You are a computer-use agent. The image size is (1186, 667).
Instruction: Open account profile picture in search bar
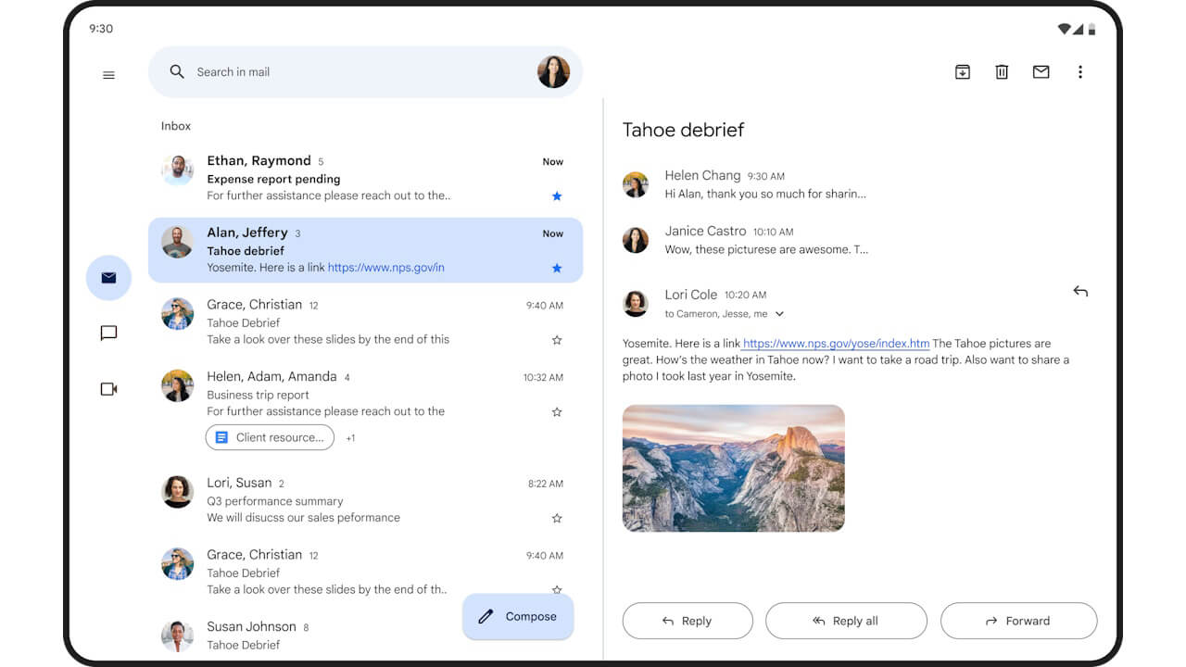click(553, 71)
